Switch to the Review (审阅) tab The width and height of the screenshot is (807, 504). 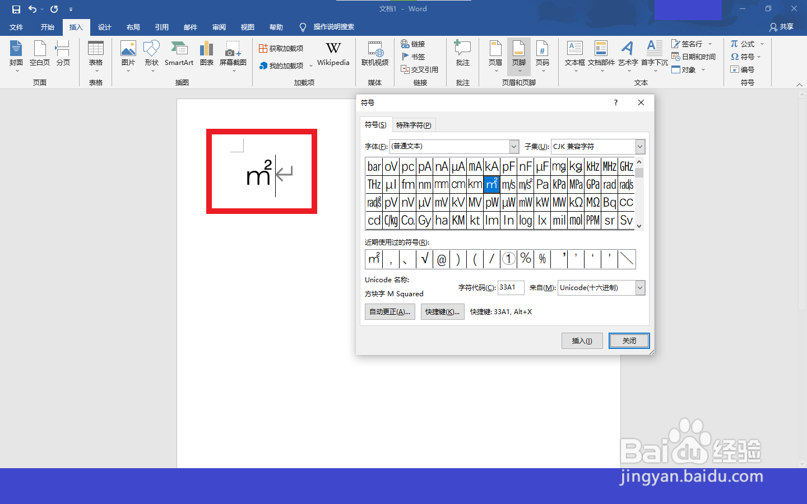(x=219, y=27)
